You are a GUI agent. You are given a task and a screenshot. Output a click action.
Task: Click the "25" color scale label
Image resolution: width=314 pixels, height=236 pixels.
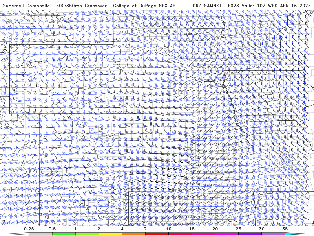pyautogui.click(x=238, y=229)
